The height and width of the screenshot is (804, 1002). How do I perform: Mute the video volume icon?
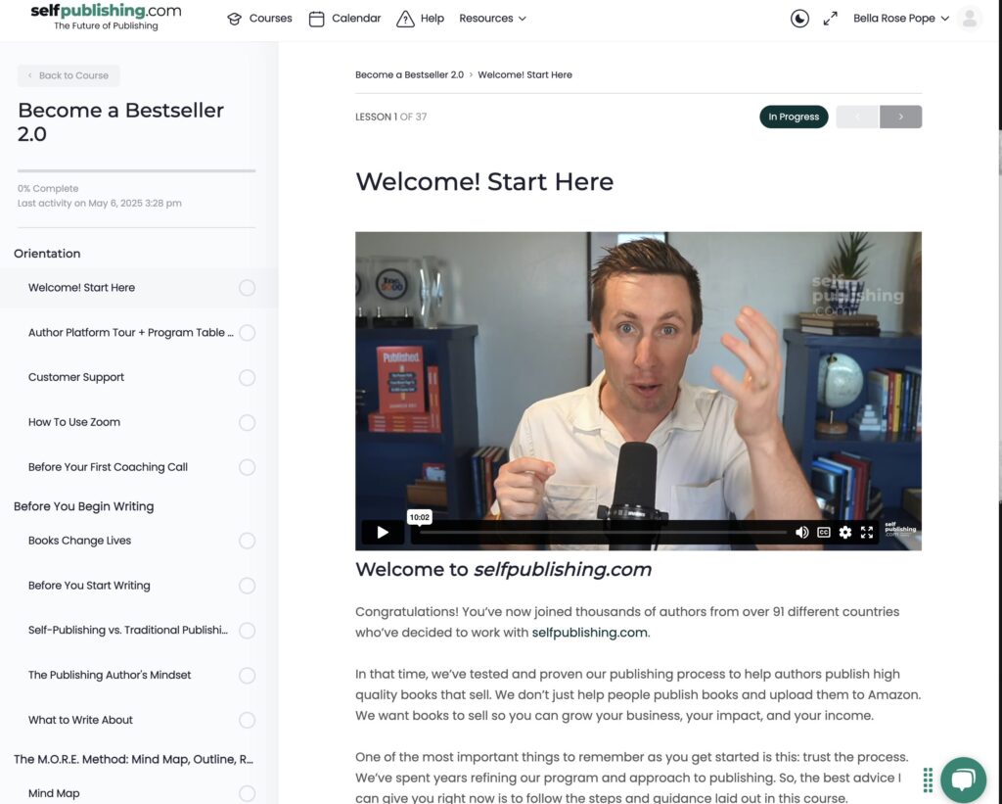click(802, 532)
